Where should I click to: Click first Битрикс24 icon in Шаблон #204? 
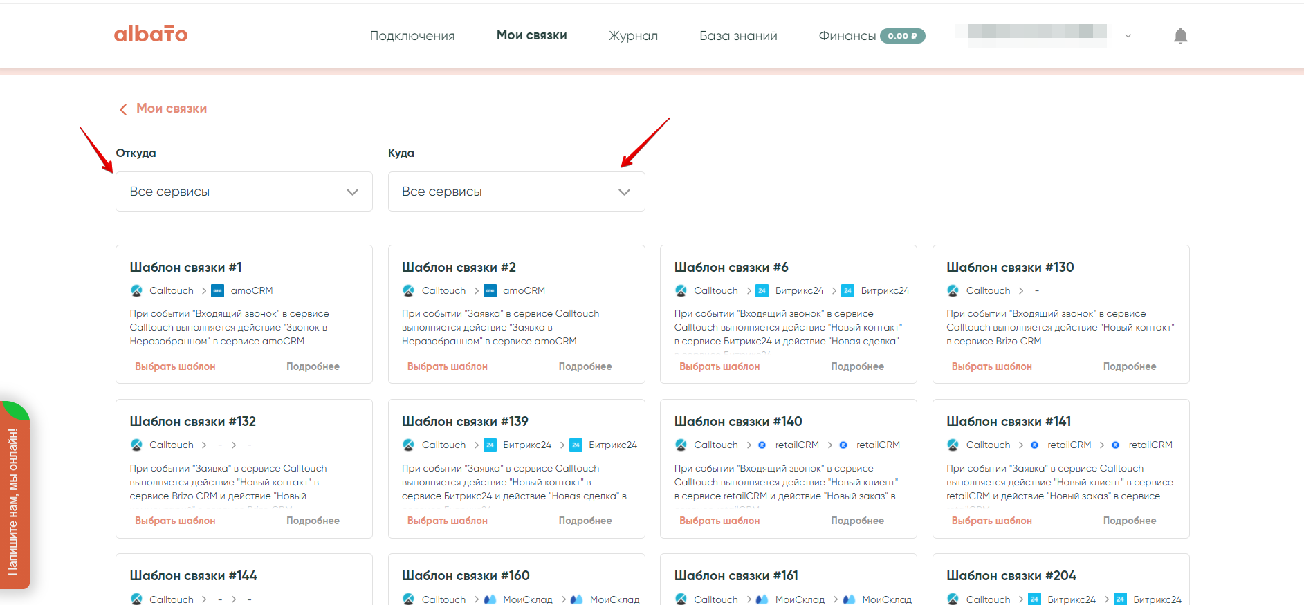[1034, 599]
